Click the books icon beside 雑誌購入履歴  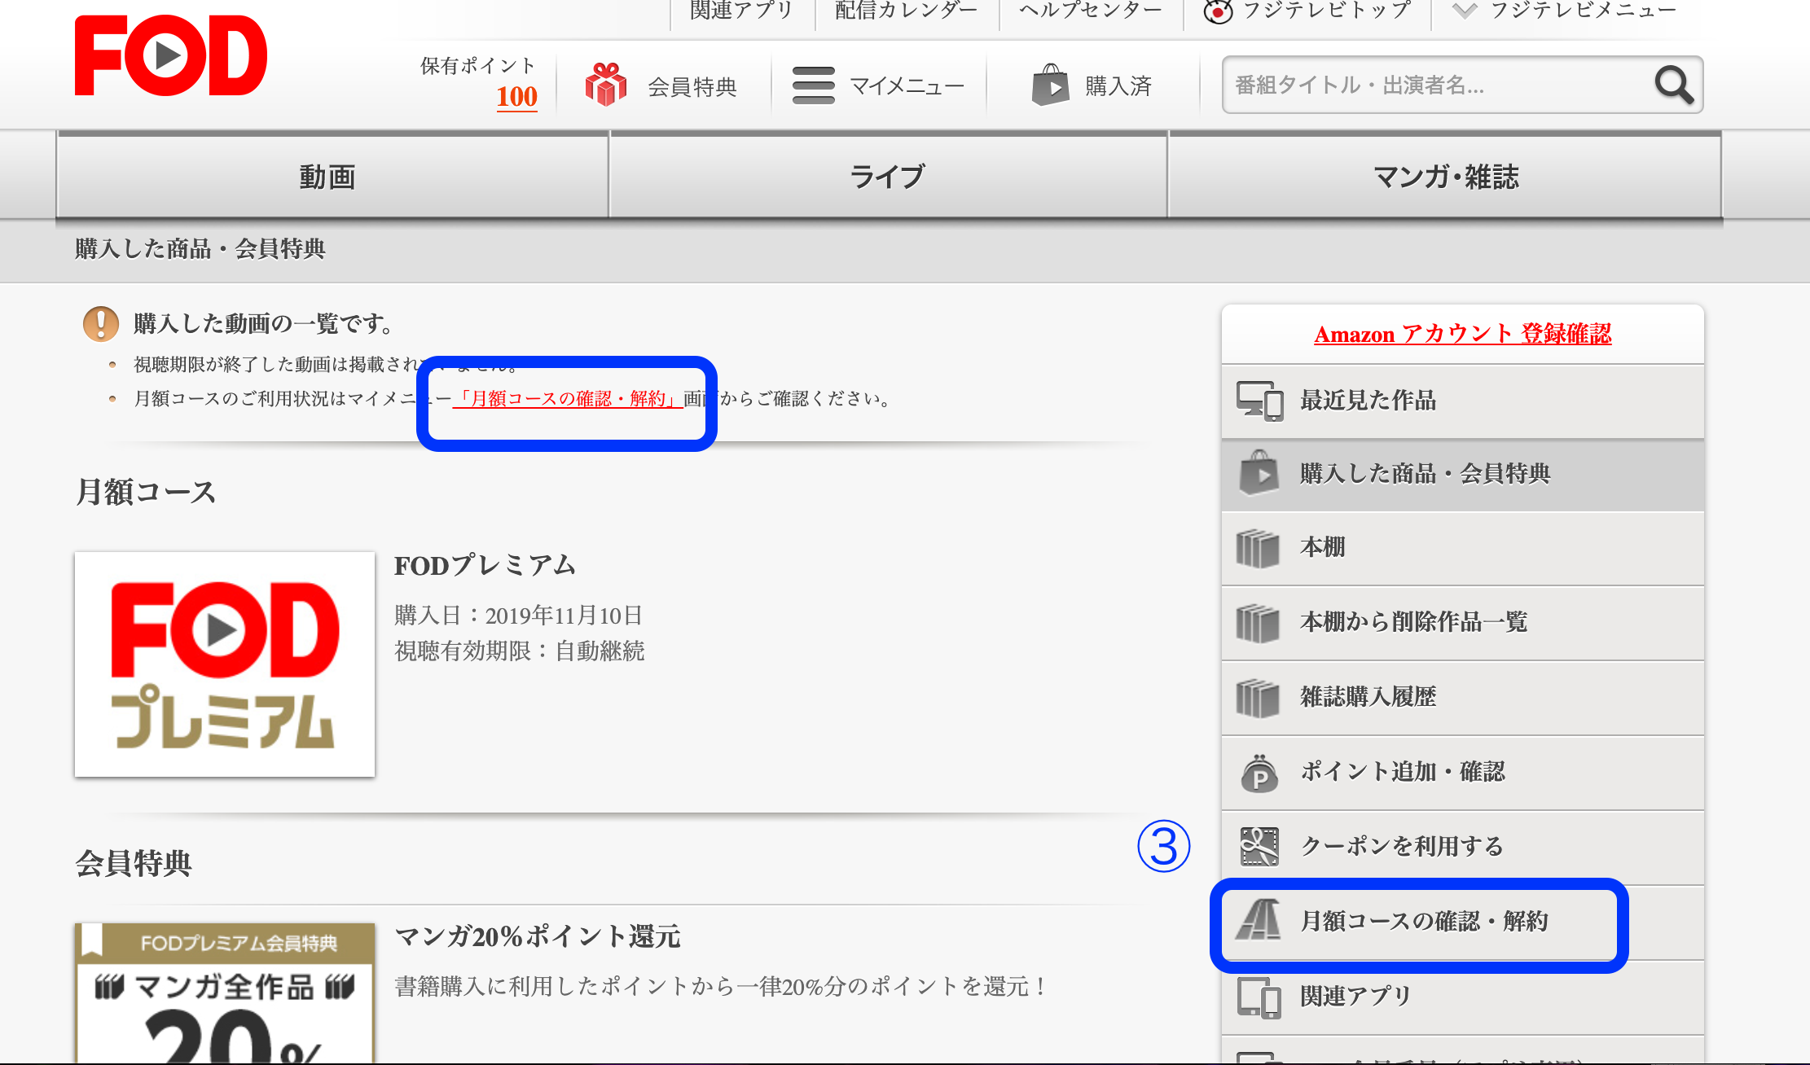click(1258, 698)
